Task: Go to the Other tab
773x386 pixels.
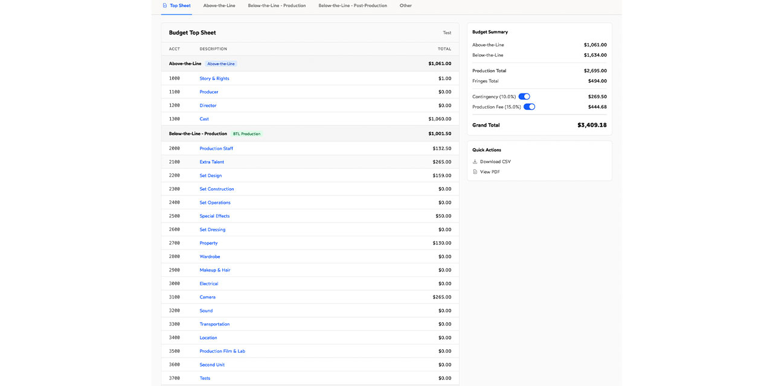Action: [405, 5]
